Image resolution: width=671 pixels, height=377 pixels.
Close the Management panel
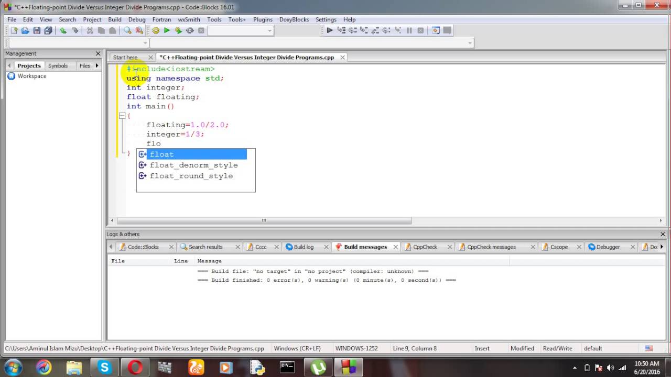pos(98,53)
